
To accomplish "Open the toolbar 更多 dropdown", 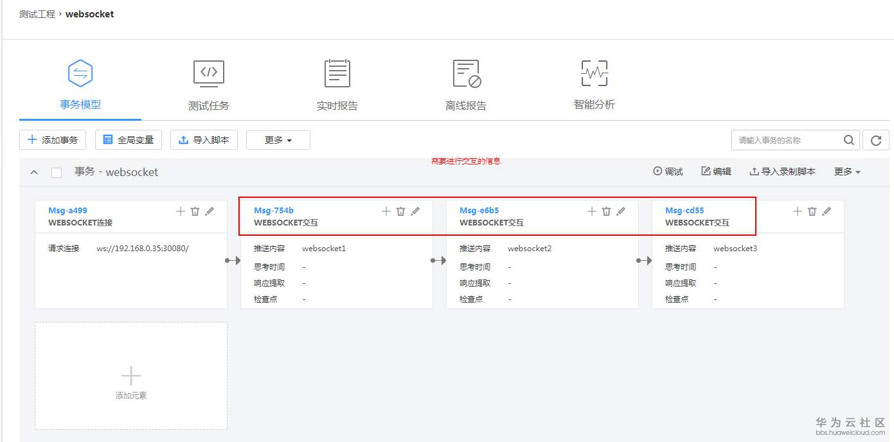I will [x=278, y=140].
